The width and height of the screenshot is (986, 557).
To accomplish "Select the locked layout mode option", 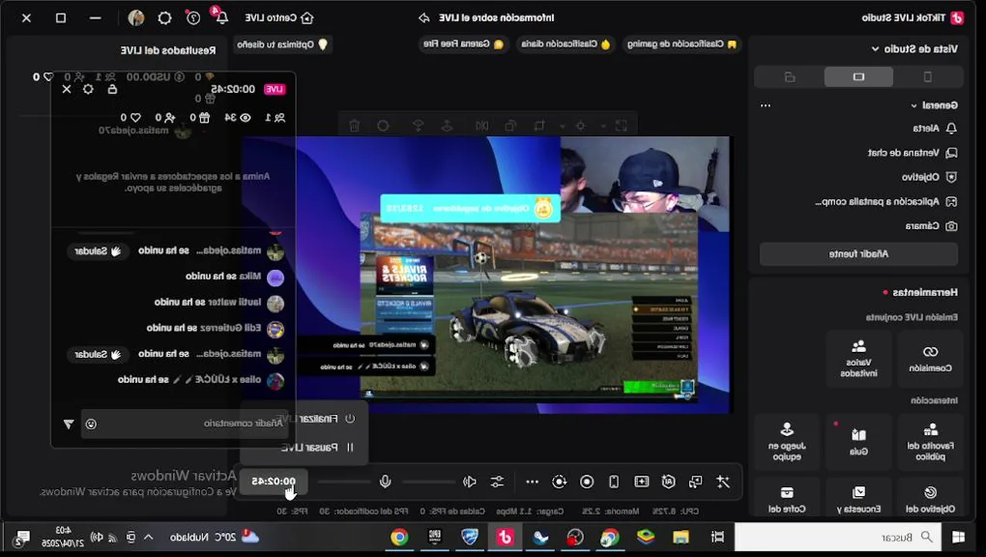I will coord(789,77).
